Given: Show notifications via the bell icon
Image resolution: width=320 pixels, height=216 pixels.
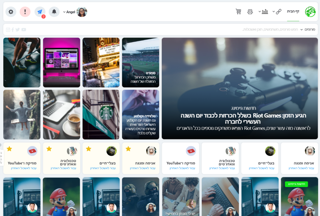Looking at the screenshot, I should 54,12.
